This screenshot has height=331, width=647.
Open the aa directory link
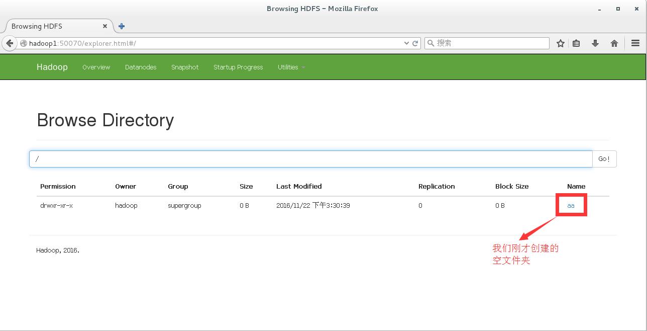pyautogui.click(x=571, y=205)
